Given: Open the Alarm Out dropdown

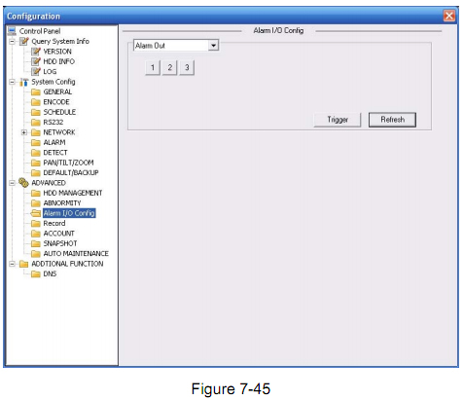Looking at the screenshot, I should 213,46.
